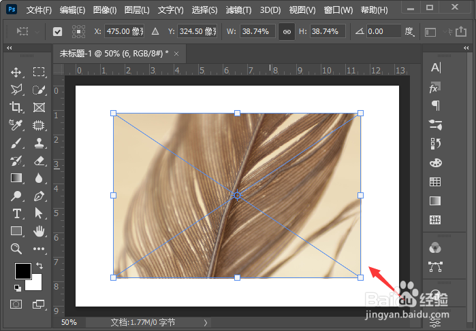Open the 图像(I) menu
Viewport: 476px width, 331px height.
(x=105, y=10)
